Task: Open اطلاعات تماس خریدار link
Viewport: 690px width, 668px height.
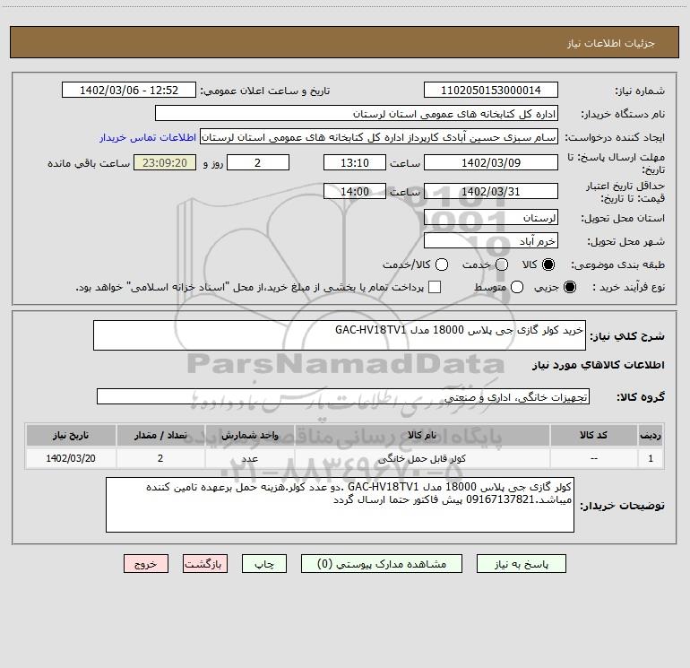Action: pyautogui.click(x=148, y=137)
